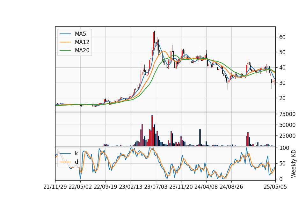Image resolution: width=306 pixels, height=220 pixels.
Task: Click the price axis label 30
Action: pyautogui.click(x=282, y=83)
